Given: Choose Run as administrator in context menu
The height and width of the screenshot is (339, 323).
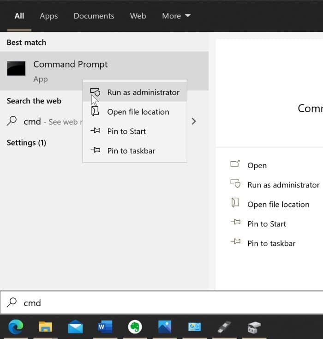Looking at the screenshot, I should coord(135,92).
